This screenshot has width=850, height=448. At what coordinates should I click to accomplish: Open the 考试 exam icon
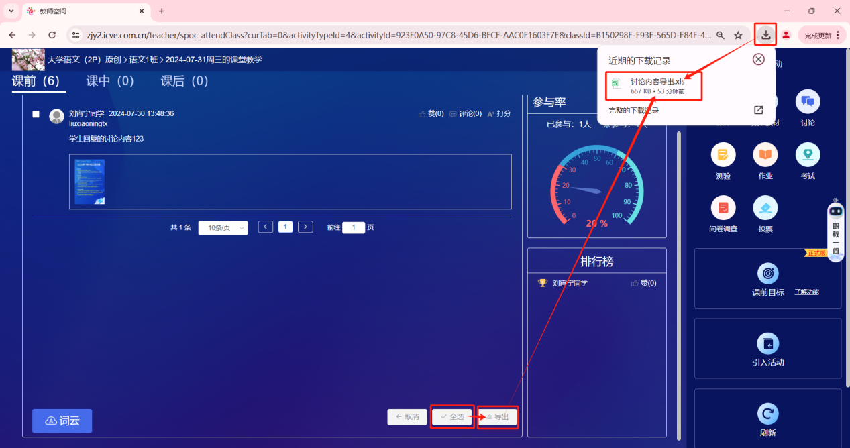click(807, 155)
